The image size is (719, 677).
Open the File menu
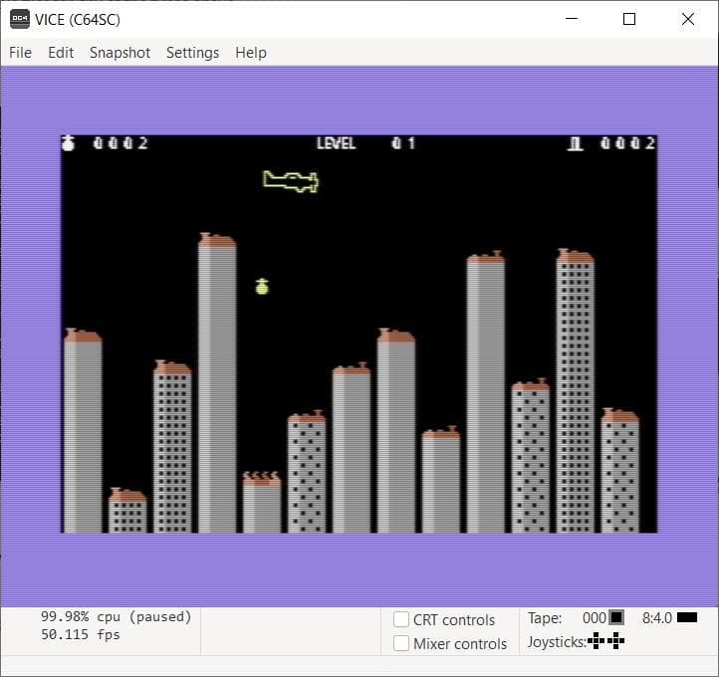point(20,53)
